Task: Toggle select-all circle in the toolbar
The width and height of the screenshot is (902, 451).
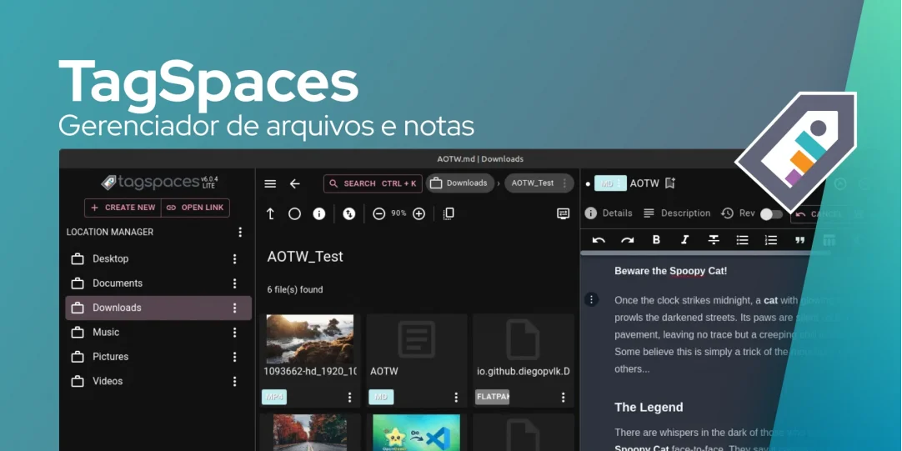Action: [x=294, y=214]
